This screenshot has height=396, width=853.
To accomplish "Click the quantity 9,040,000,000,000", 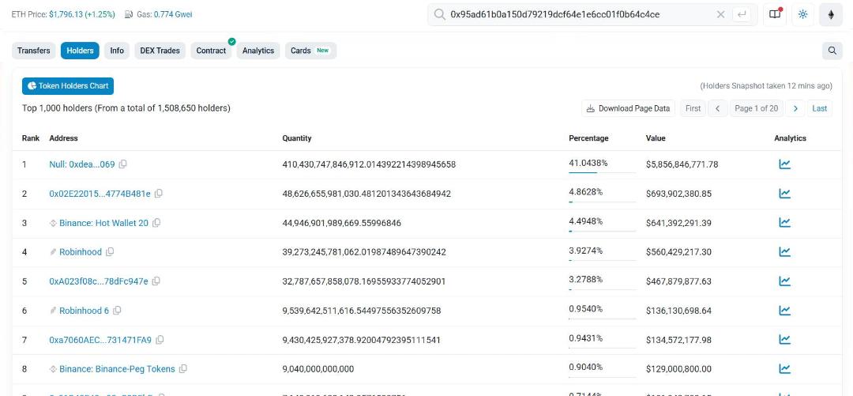I will pos(318,369).
